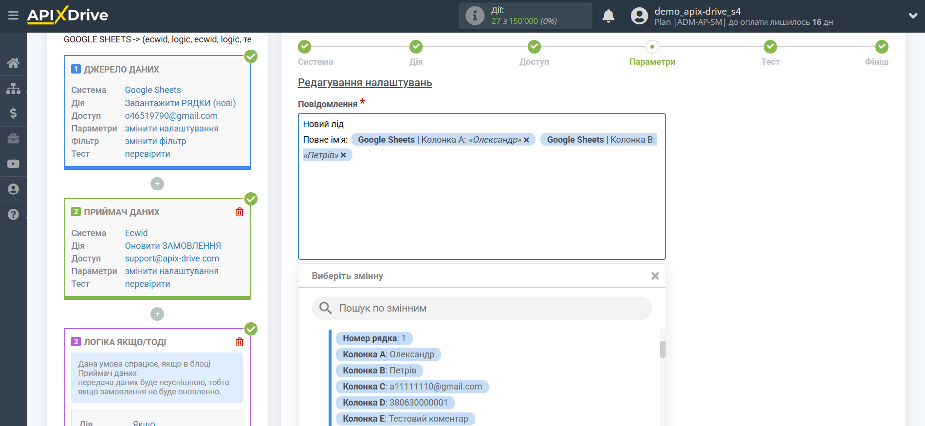Select the Колонка B: Петрів variable
Viewport: 925px width, 426px height.
coord(379,370)
